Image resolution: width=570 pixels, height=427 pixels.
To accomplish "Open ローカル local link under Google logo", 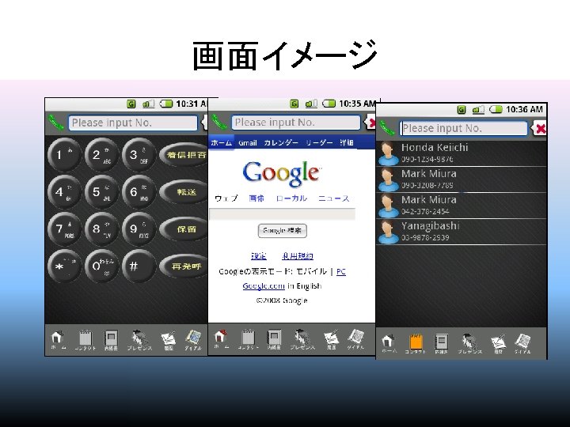I will point(291,198).
